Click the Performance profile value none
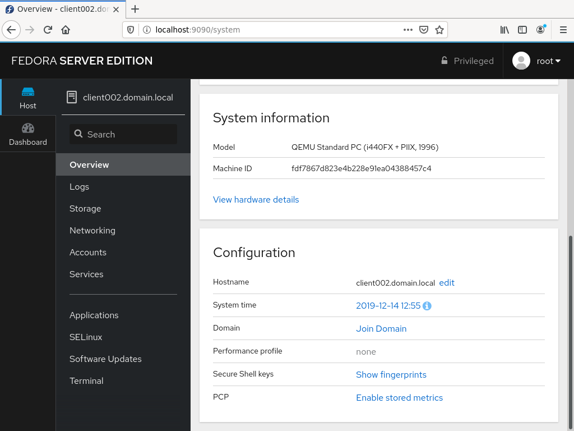 (365, 352)
